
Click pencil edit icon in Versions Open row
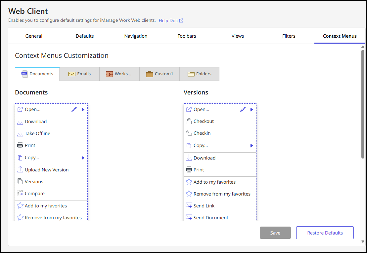pyautogui.click(x=243, y=109)
